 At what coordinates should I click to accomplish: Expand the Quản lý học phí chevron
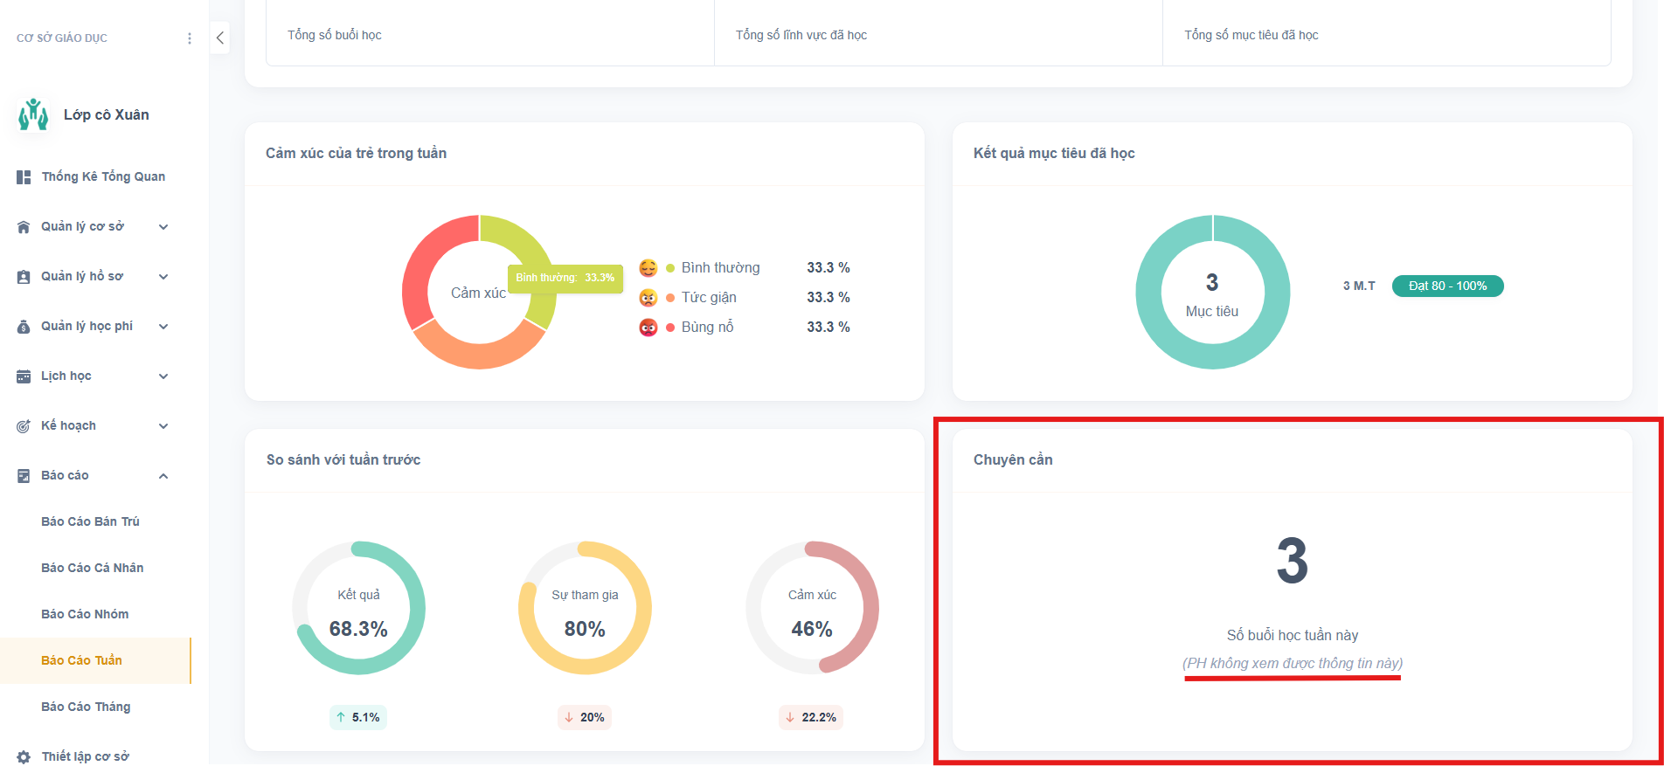pyautogui.click(x=163, y=327)
